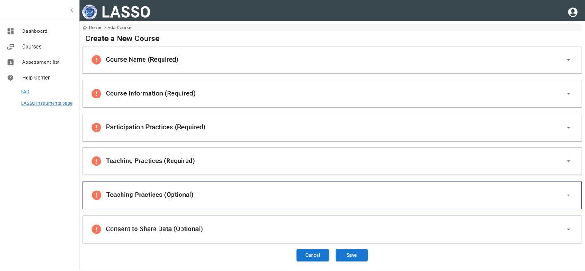Click the warning icon beside Teaching Practices (Optional)

(x=96, y=195)
